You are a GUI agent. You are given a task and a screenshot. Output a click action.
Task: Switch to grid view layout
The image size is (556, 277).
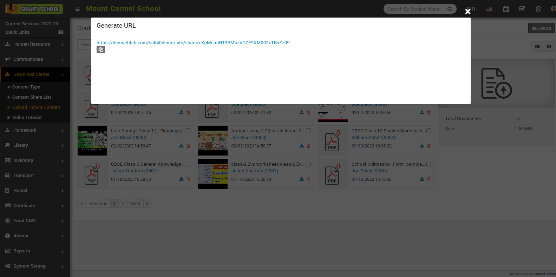pyautogui.click(x=549, y=46)
